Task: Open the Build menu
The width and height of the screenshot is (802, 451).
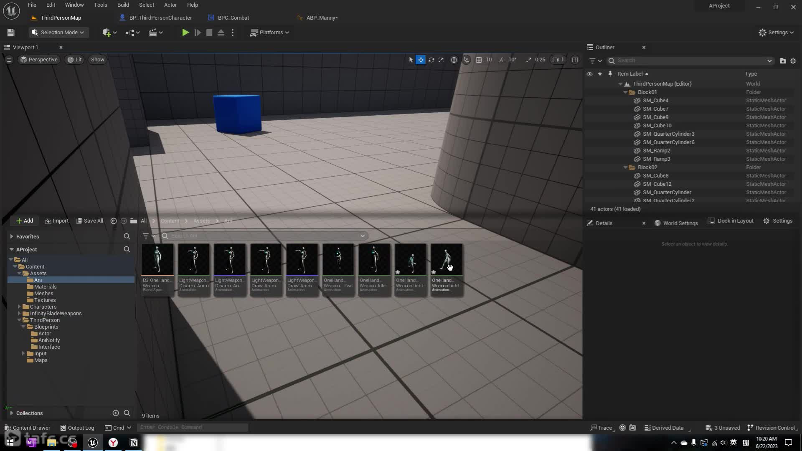Action: 123,5
